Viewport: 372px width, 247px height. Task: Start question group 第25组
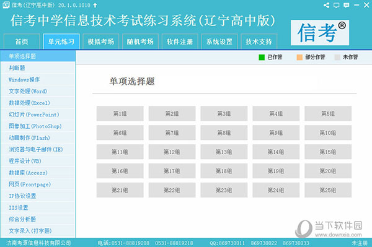point(328,190)
